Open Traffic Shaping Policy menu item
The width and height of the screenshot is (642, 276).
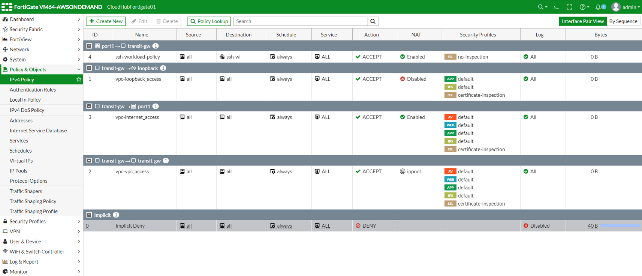(33, 201)
